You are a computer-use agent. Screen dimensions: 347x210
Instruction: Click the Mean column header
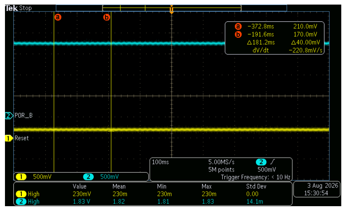pos(119,186)
